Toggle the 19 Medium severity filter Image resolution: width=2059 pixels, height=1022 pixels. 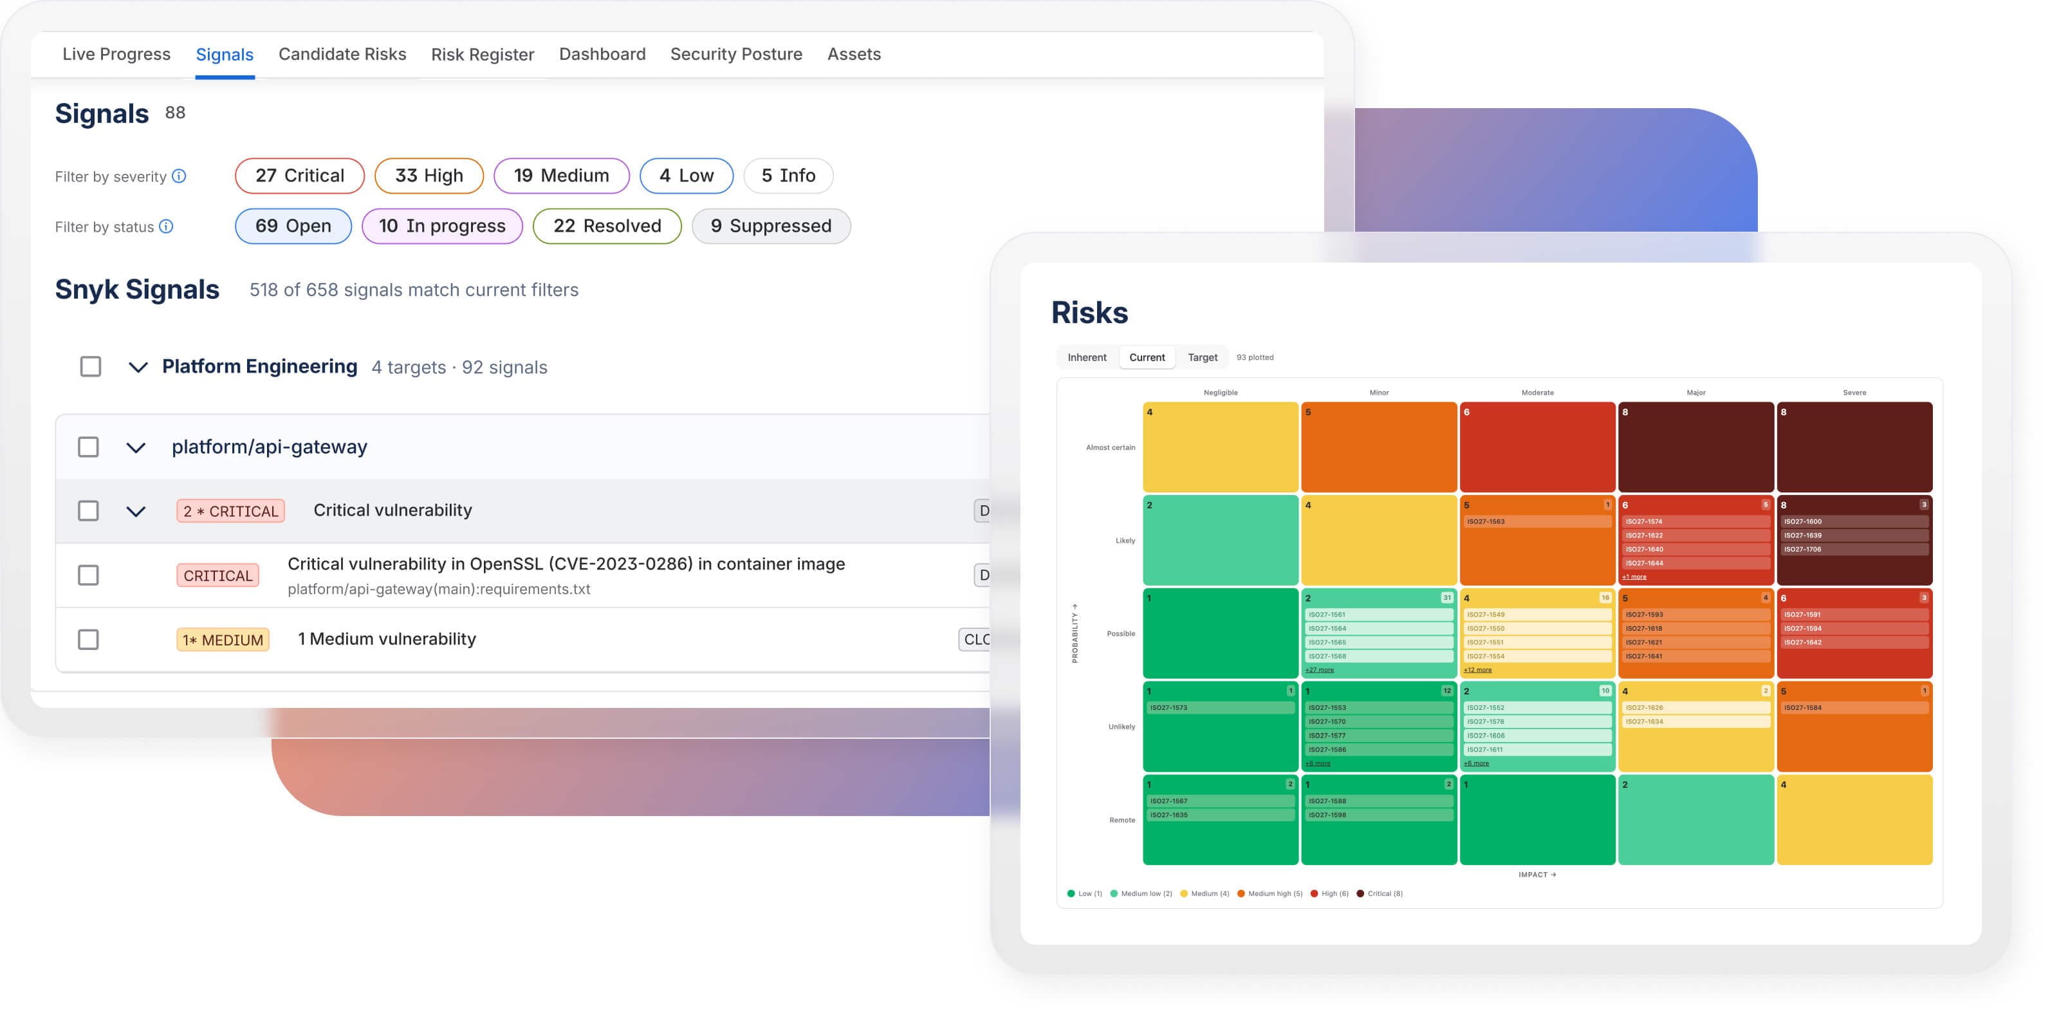tap(561, 175)
